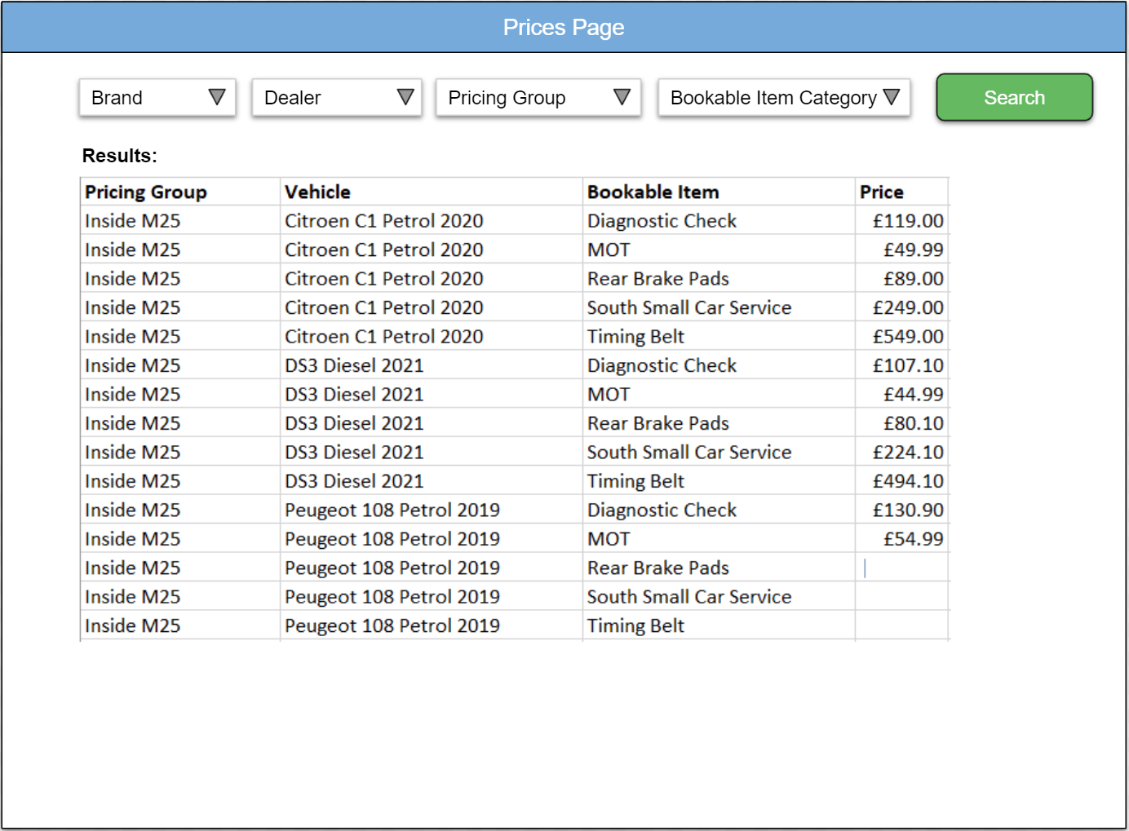The width and height of the screenshot is (1129, 831).
Task: Open the Pricing Group dropdown
Action: tap(538, 98)
